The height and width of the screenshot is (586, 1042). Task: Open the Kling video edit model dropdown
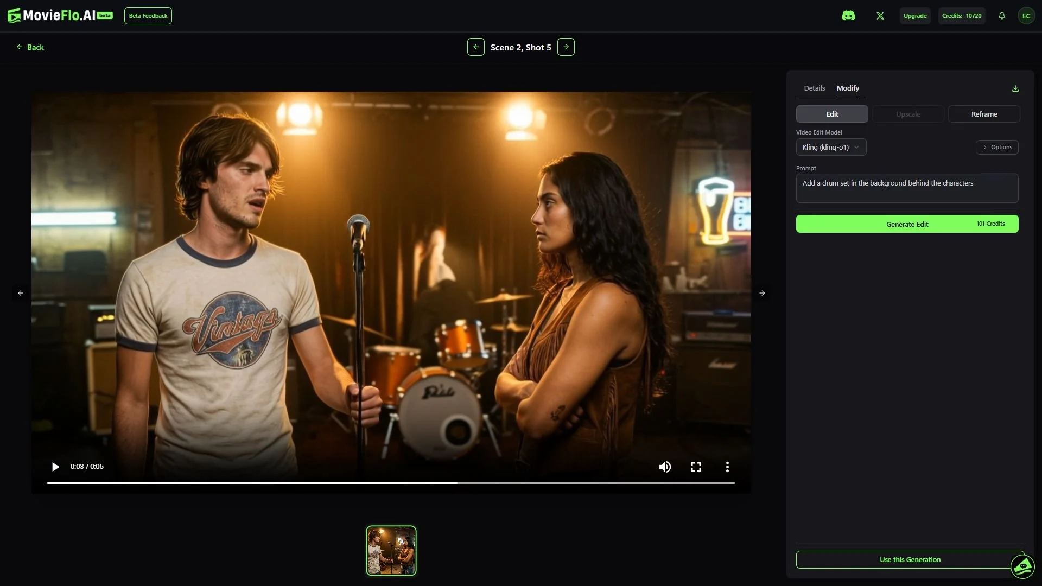tap(831, 147)
